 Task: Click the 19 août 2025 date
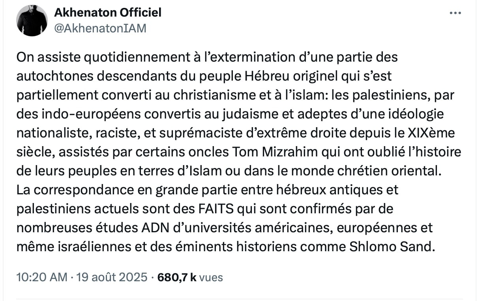111,277
